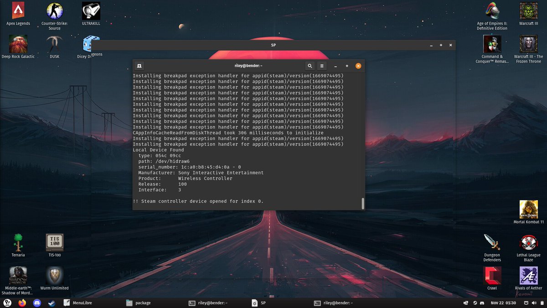The width and height of the screenshot is (547, 308).
Task: Click the 'Manufacturer: Sony Interactive Entertainment' line
Action: (201, 173)
